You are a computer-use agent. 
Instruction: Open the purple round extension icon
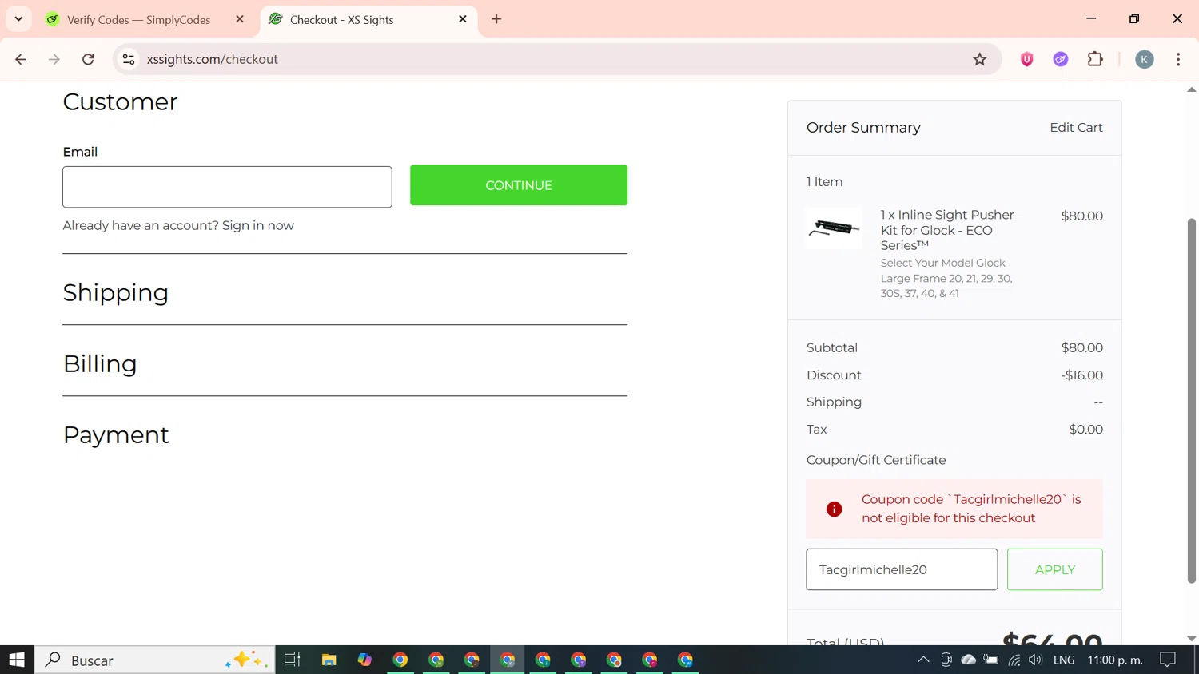[1061, 59]
